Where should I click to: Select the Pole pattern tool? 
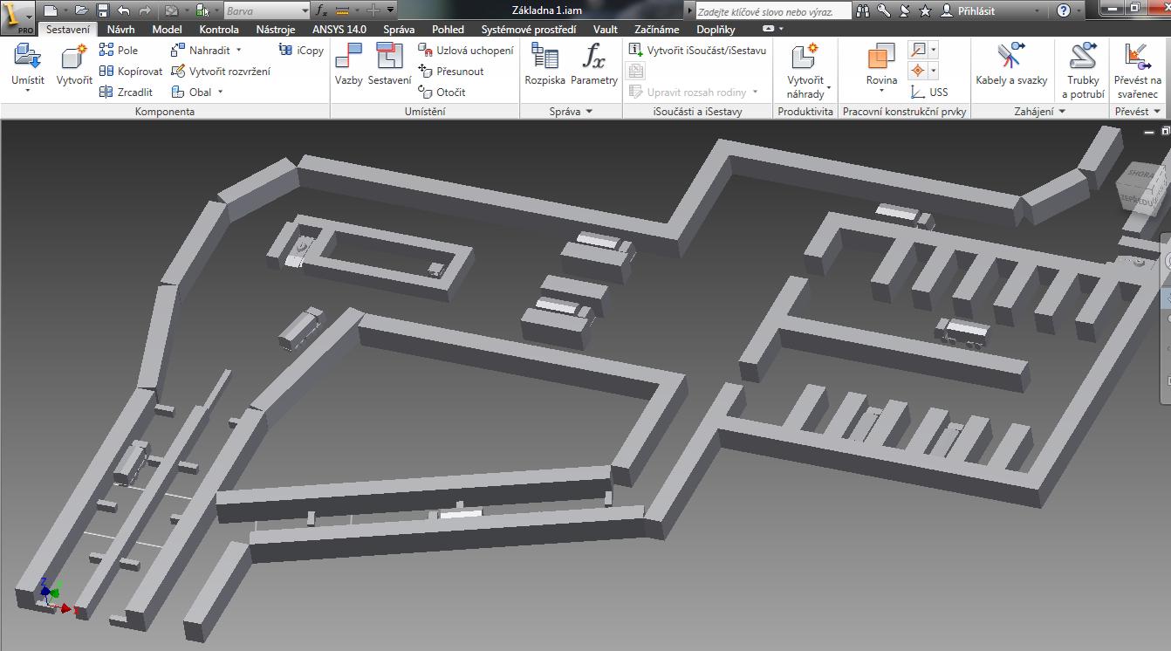119,51
